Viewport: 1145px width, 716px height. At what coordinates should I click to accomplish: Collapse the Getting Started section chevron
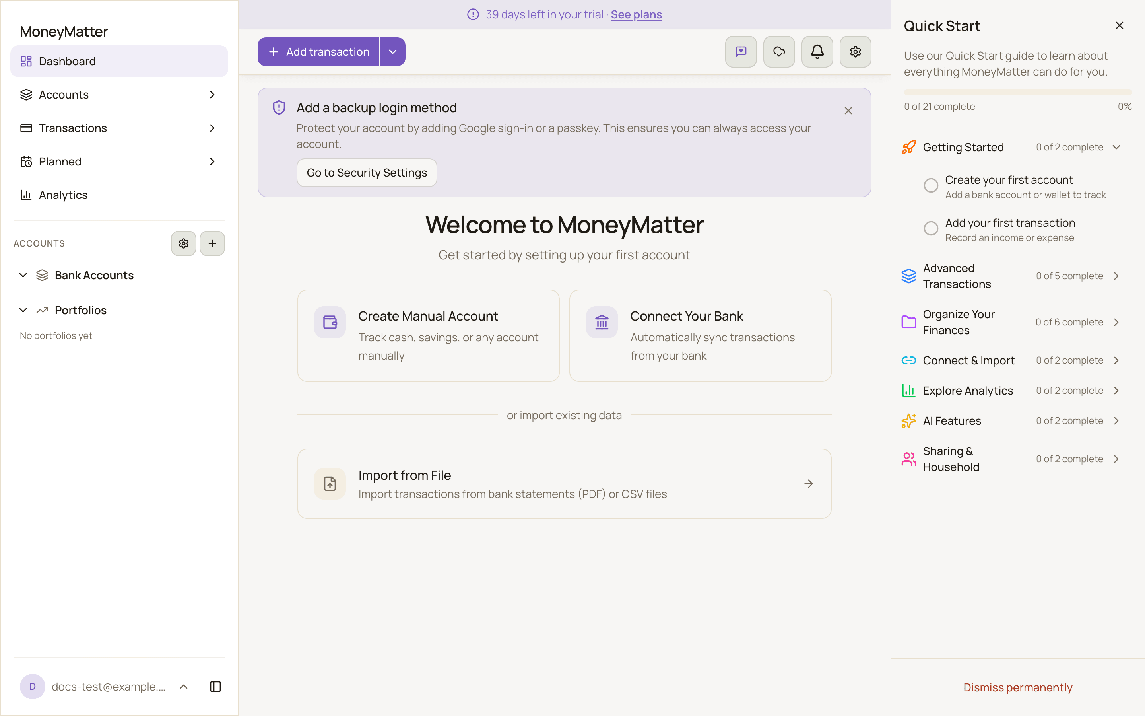[x=1116, y=147]
